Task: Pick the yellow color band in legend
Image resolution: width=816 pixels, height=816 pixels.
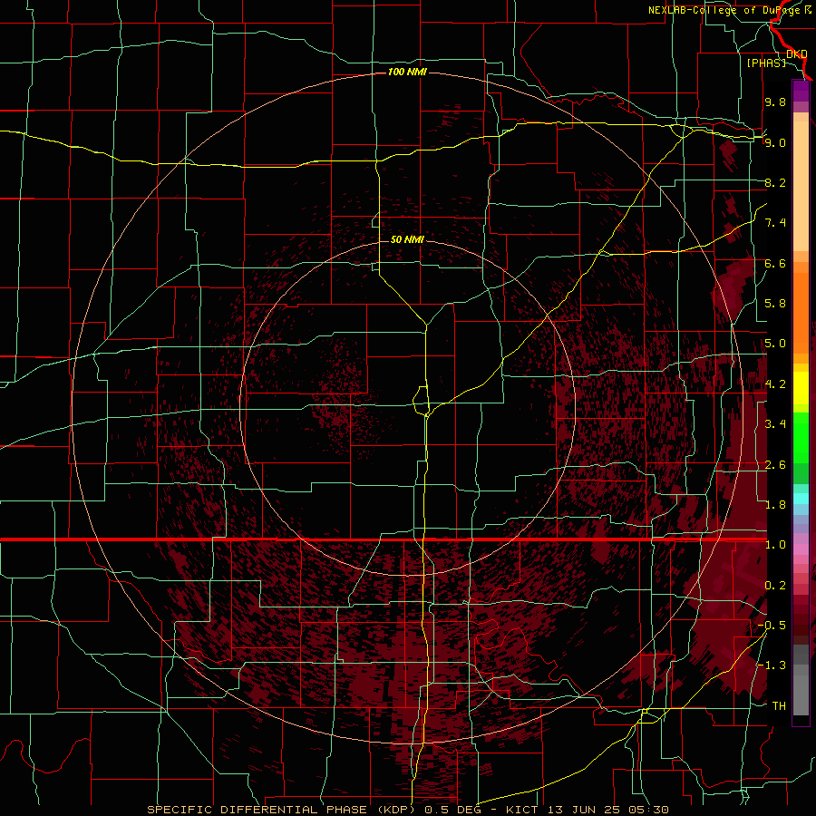Action: [x=801, y=388]
